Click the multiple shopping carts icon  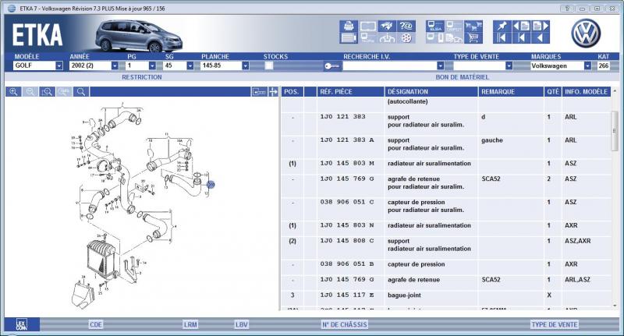coord(473,26)
